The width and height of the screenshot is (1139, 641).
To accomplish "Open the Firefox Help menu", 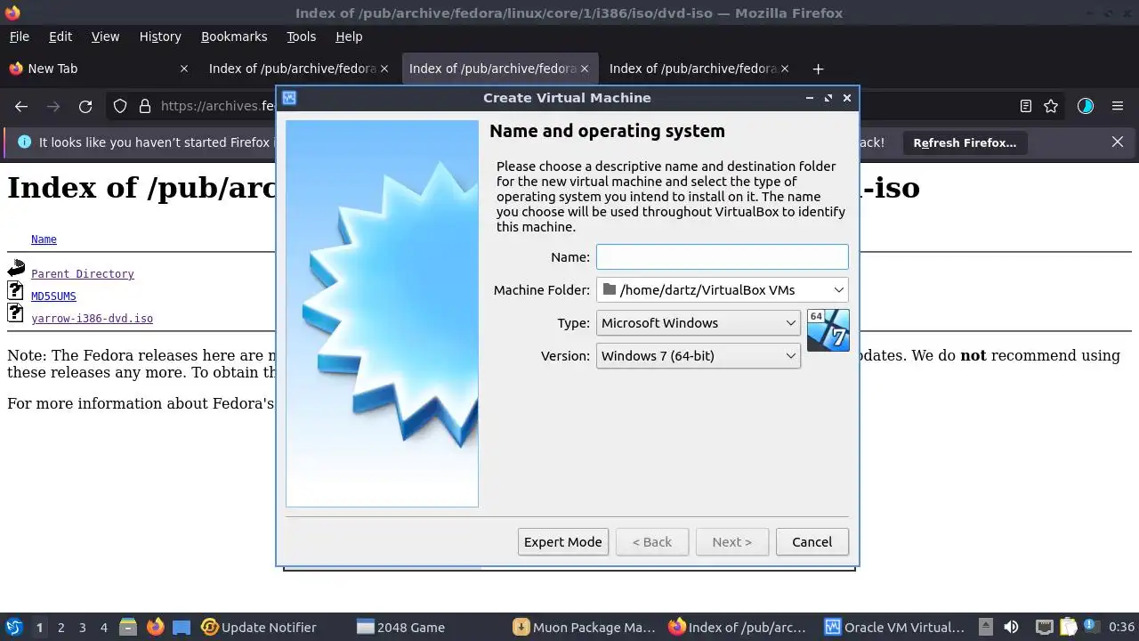I will (349, 37).
